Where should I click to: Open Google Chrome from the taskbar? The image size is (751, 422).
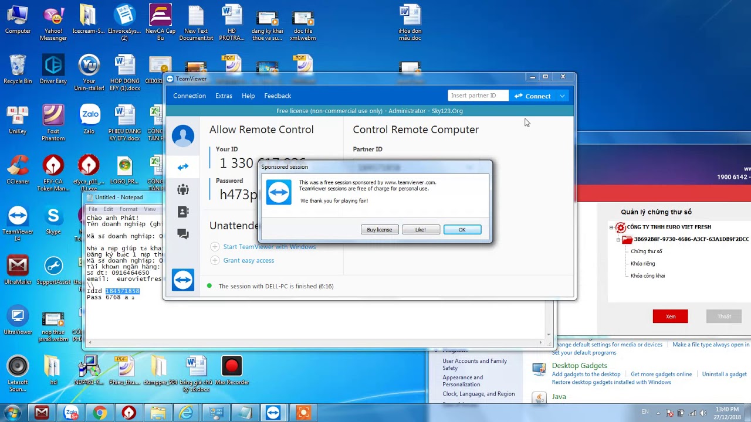(x=99, y=413)
